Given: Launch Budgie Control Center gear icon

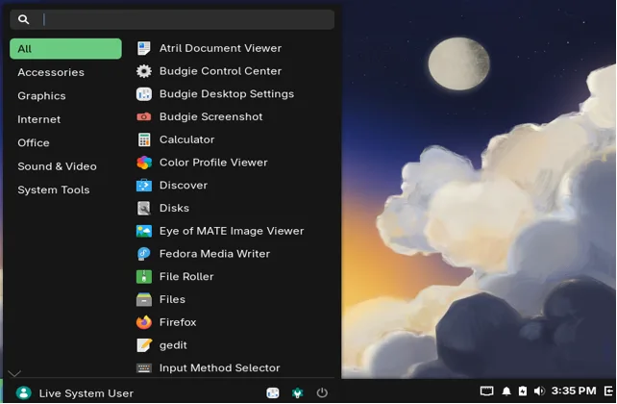Looking at the screenshot, I should click(x=143, y=71).
